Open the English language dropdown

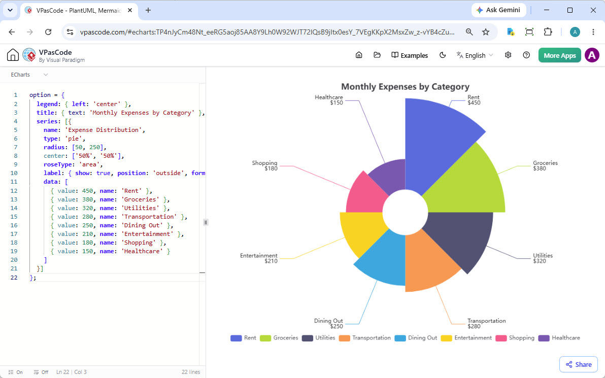[x=475, y=55]
